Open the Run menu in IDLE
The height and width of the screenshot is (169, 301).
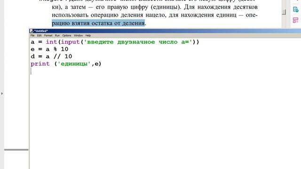(57, 36)
